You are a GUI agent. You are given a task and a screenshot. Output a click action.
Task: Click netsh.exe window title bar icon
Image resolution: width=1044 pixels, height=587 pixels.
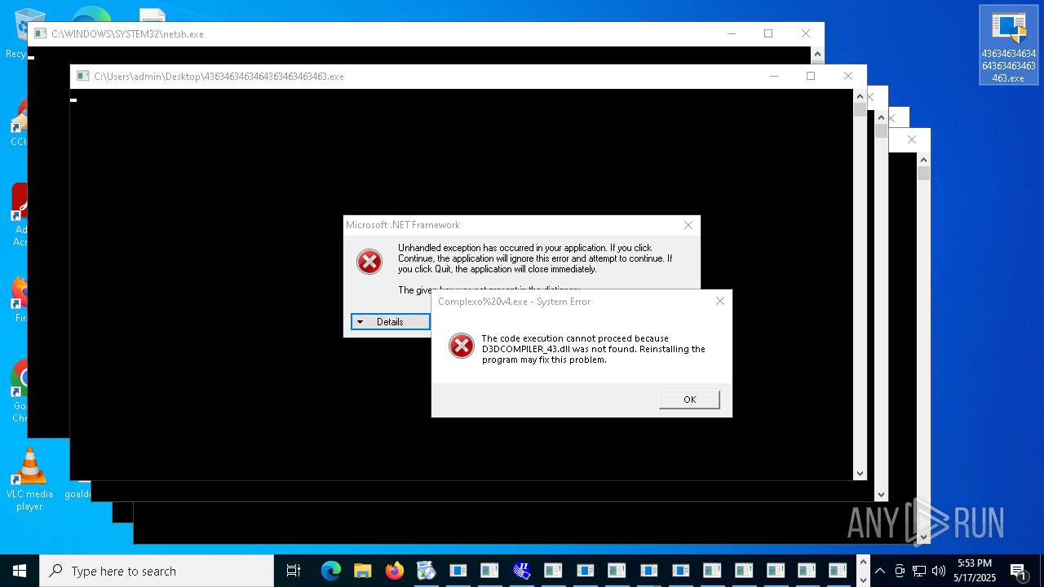click(x=40, y=33)
